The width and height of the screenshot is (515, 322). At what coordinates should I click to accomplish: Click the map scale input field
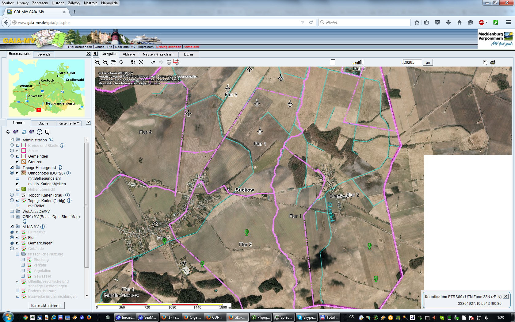pos(412,62)
